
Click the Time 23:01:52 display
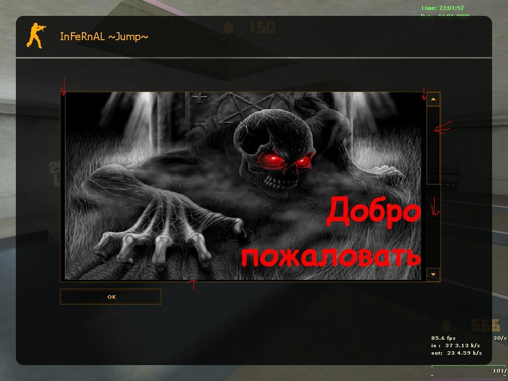point(442,8)
